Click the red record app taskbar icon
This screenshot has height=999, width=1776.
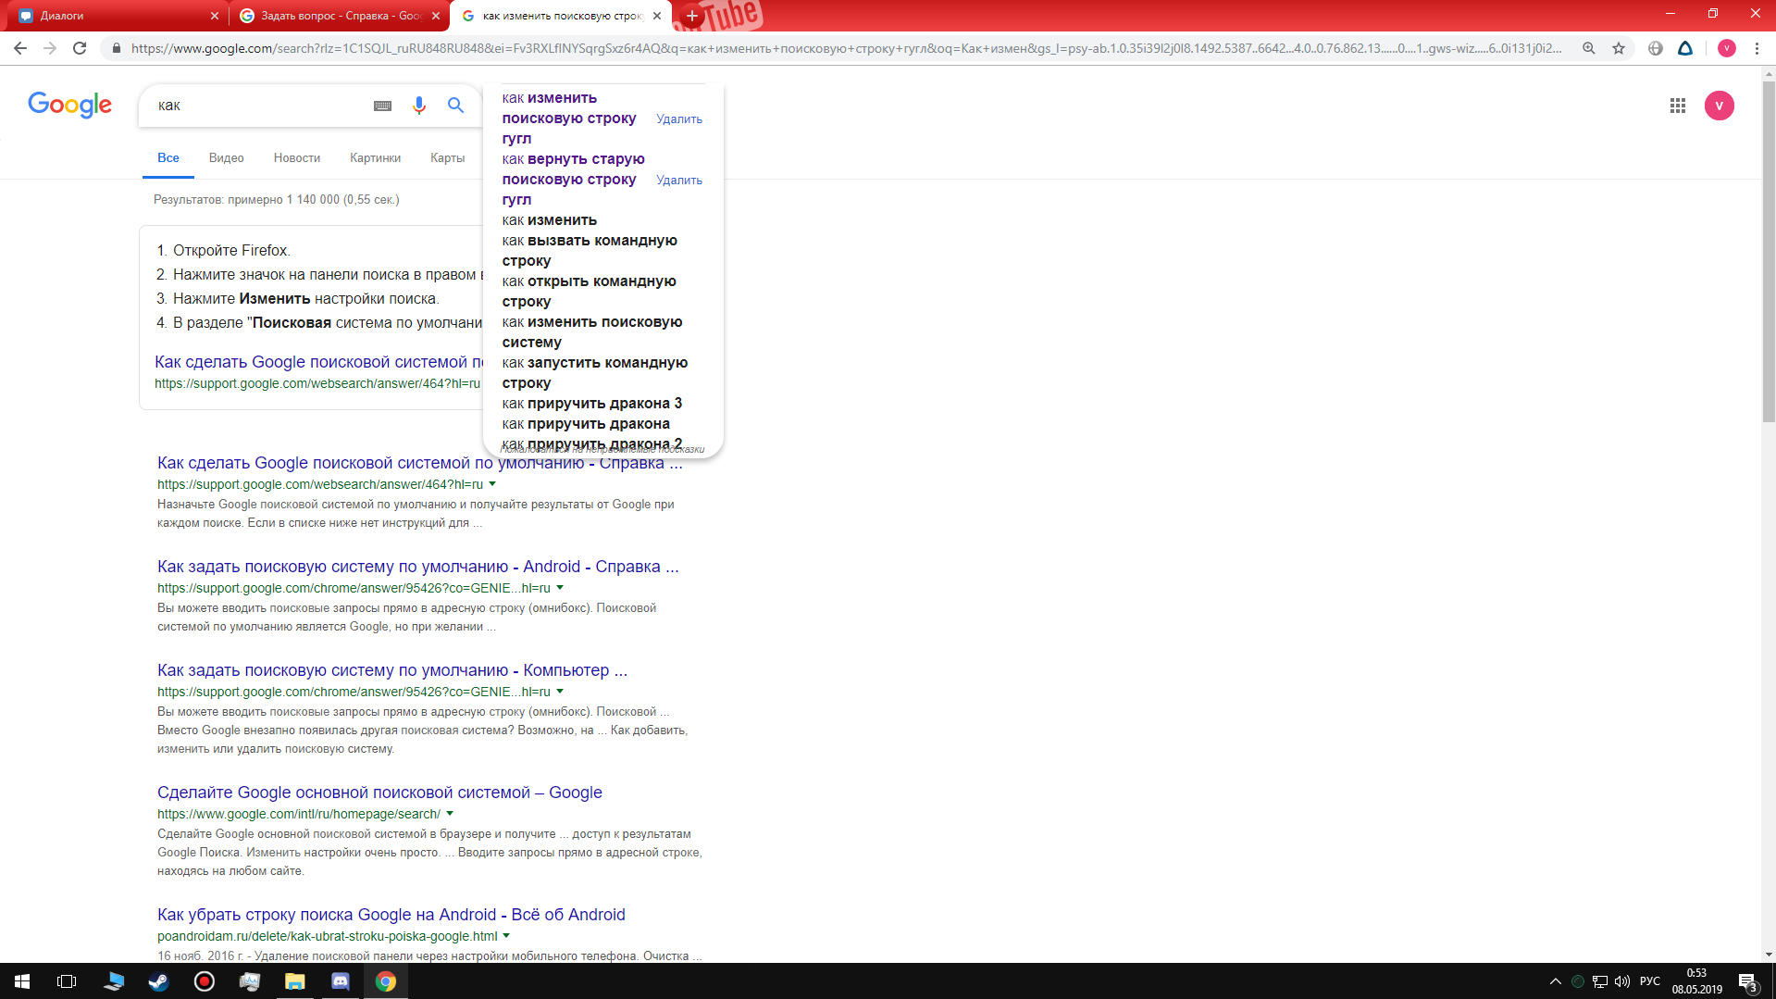pos(204,981)
